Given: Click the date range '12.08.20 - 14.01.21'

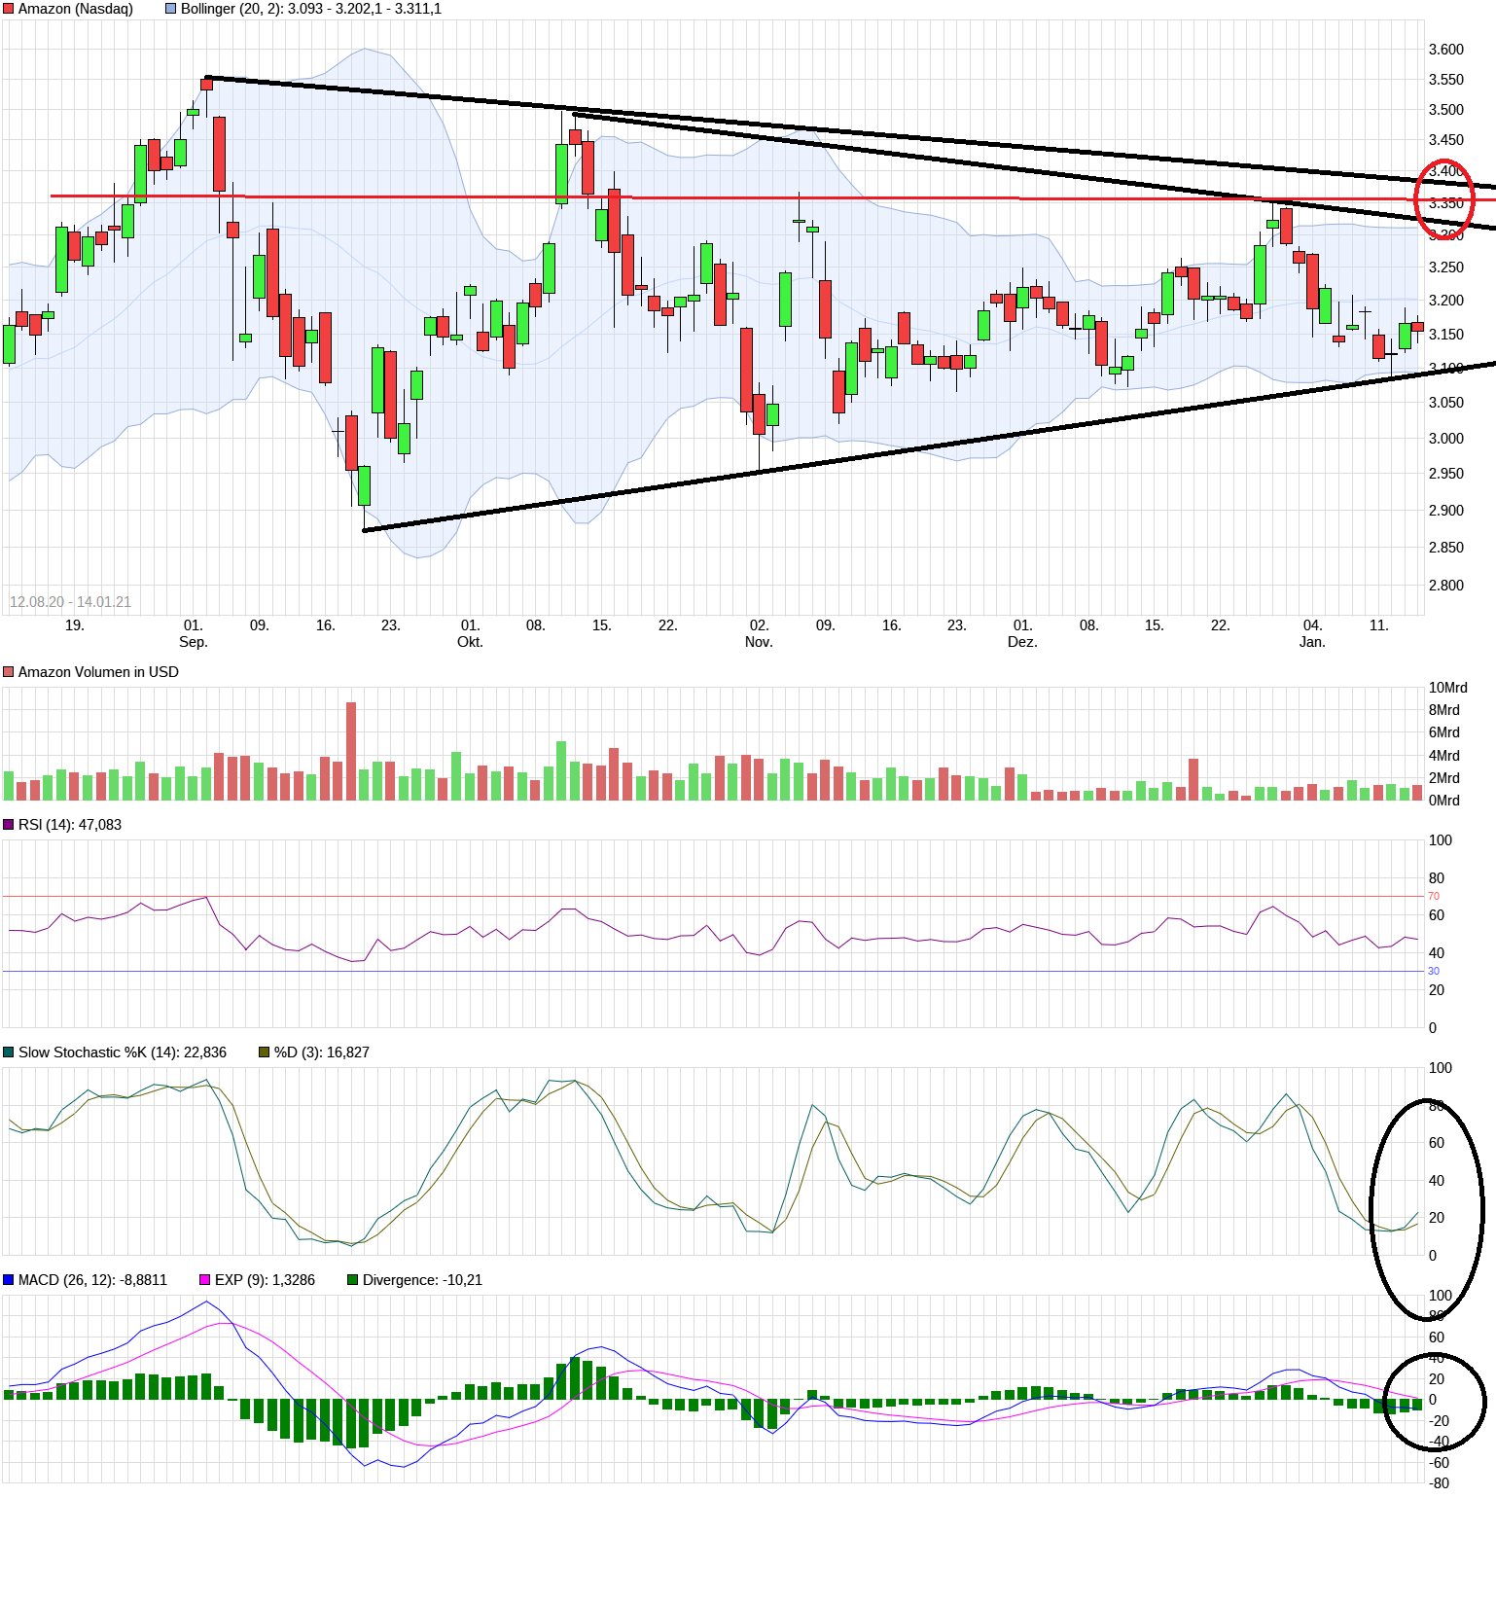Looking at the screenshot, I should (x=70, y=602).
